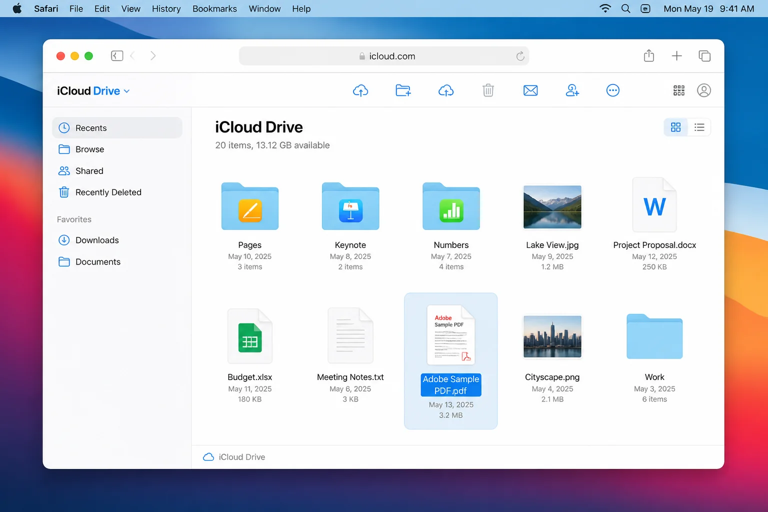The image size is (768, 512).
Task: Select the Budget.xlsx spreadsheet icon
Action: click(x=250, y=336)
